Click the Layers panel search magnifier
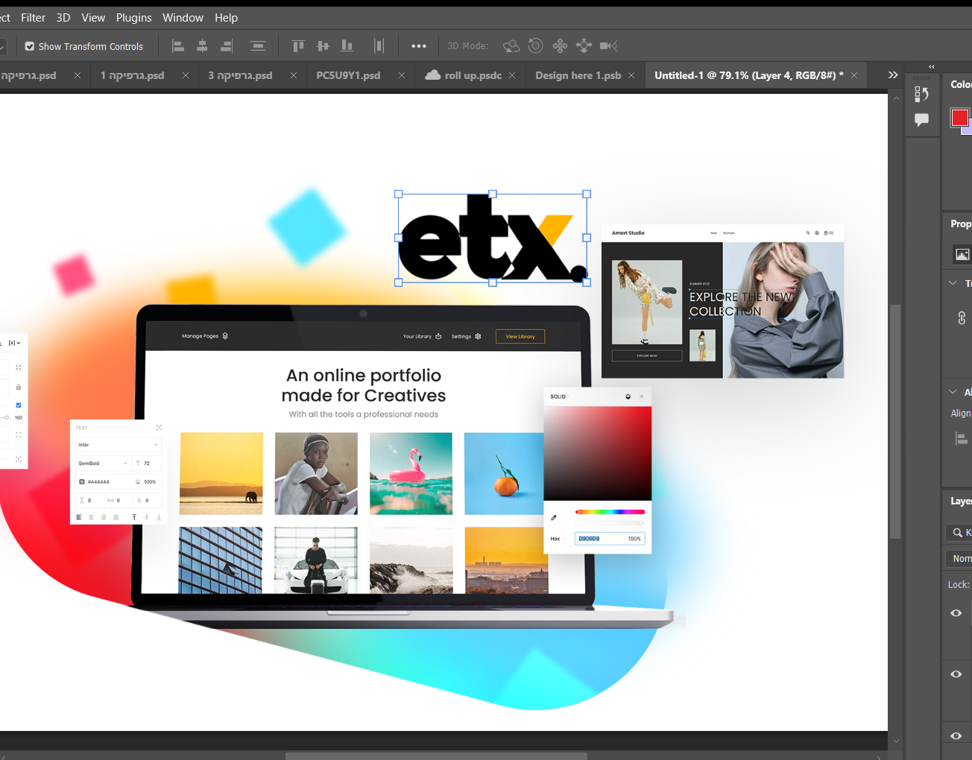Viewport: 972px width, 760px height. [958, 532]
